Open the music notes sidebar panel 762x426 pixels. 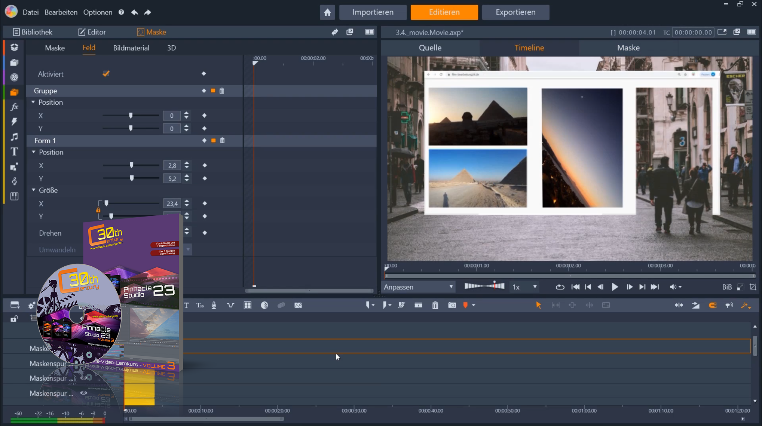(14, 137)
